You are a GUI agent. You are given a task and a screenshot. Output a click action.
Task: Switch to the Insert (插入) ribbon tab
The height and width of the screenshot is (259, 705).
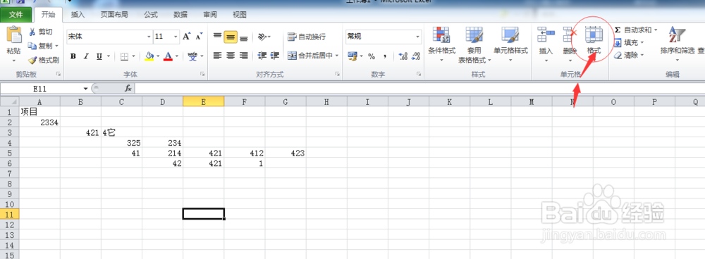pos(78,15)
